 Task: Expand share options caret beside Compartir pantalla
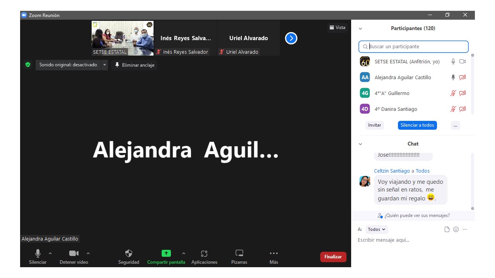(x=184, y=253)
